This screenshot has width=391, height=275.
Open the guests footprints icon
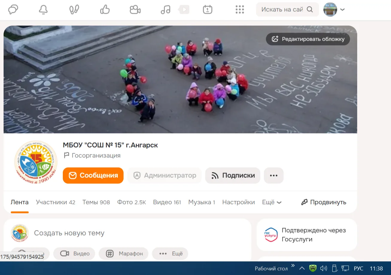74,10
